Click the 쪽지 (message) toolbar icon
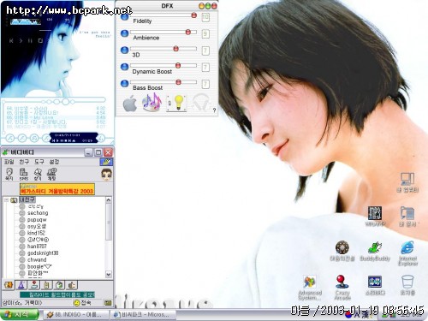This screenshot has height=321, width=428. (9, 174)
